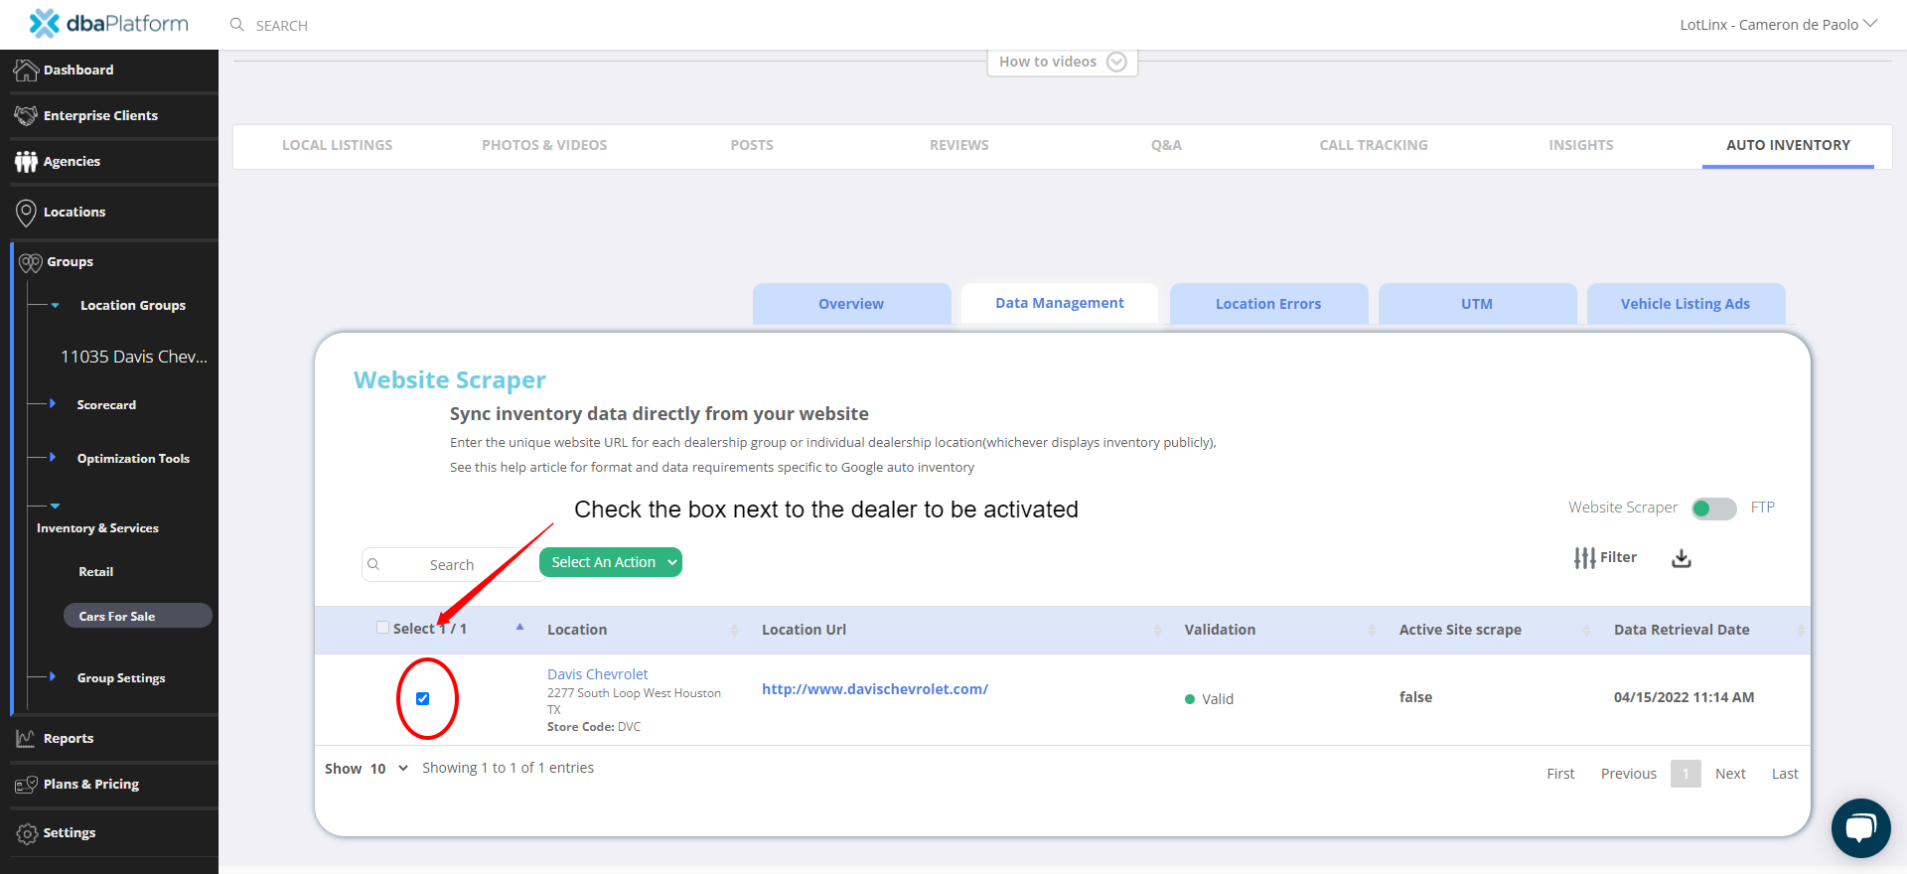Click the search magnifier icon in top bar
This screenshot has height=874, width=1907.
237,25
